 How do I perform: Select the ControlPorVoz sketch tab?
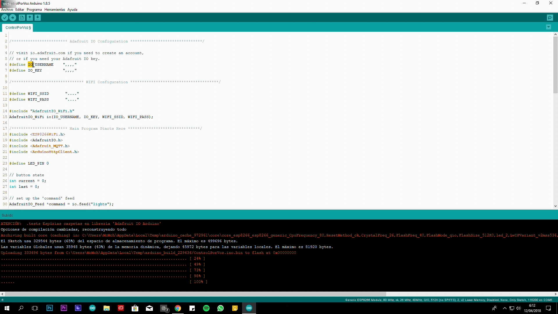tap(17, 27)
